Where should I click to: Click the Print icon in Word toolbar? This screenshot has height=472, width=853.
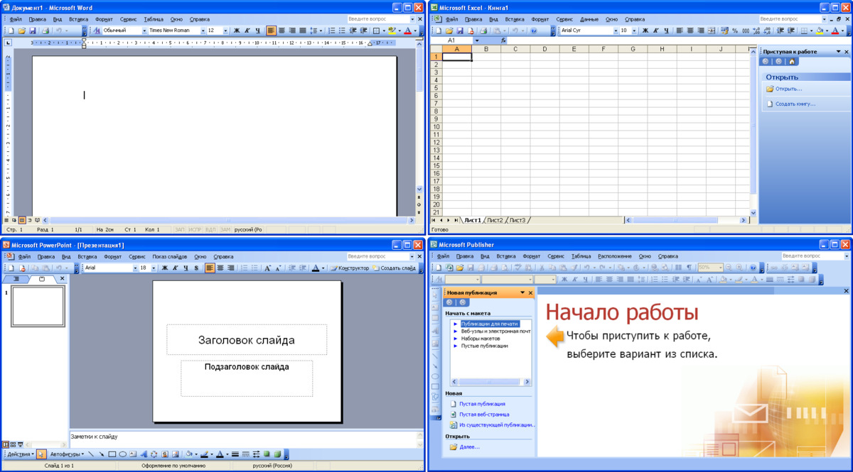45,31
